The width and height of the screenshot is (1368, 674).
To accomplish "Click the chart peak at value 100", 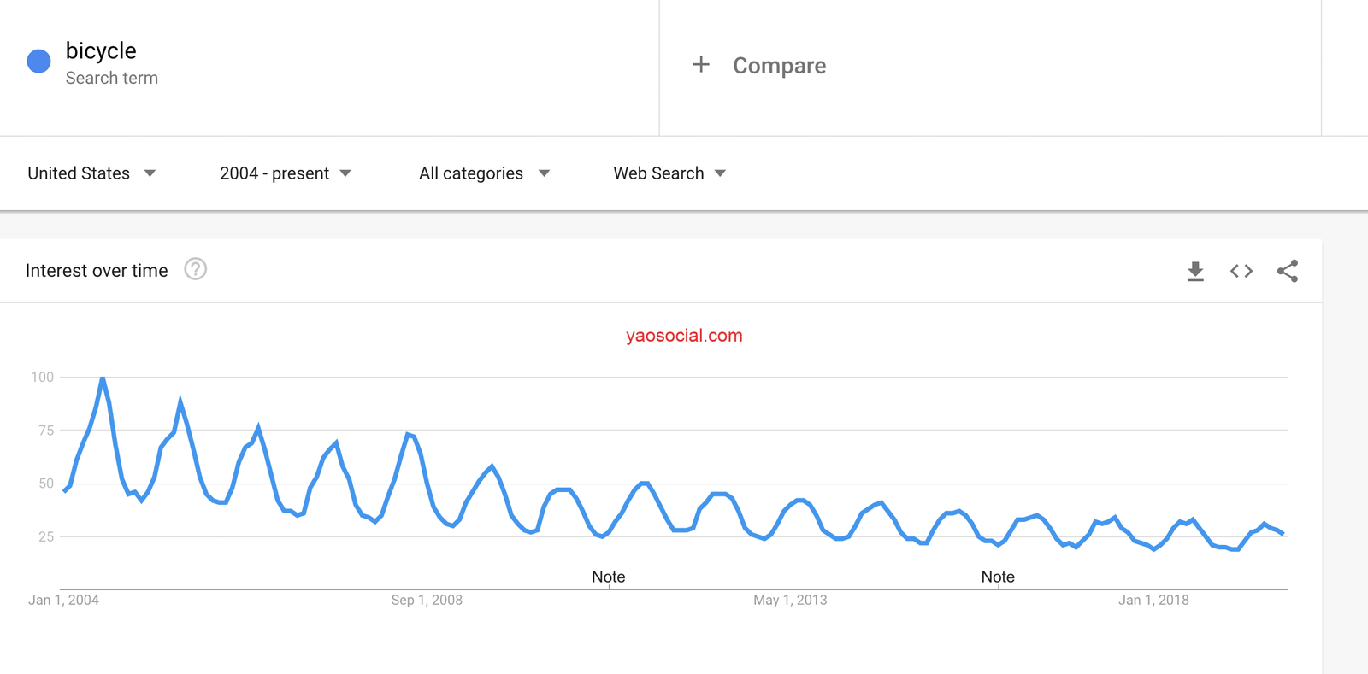I will pyautogui.click(x=103, y=378).
